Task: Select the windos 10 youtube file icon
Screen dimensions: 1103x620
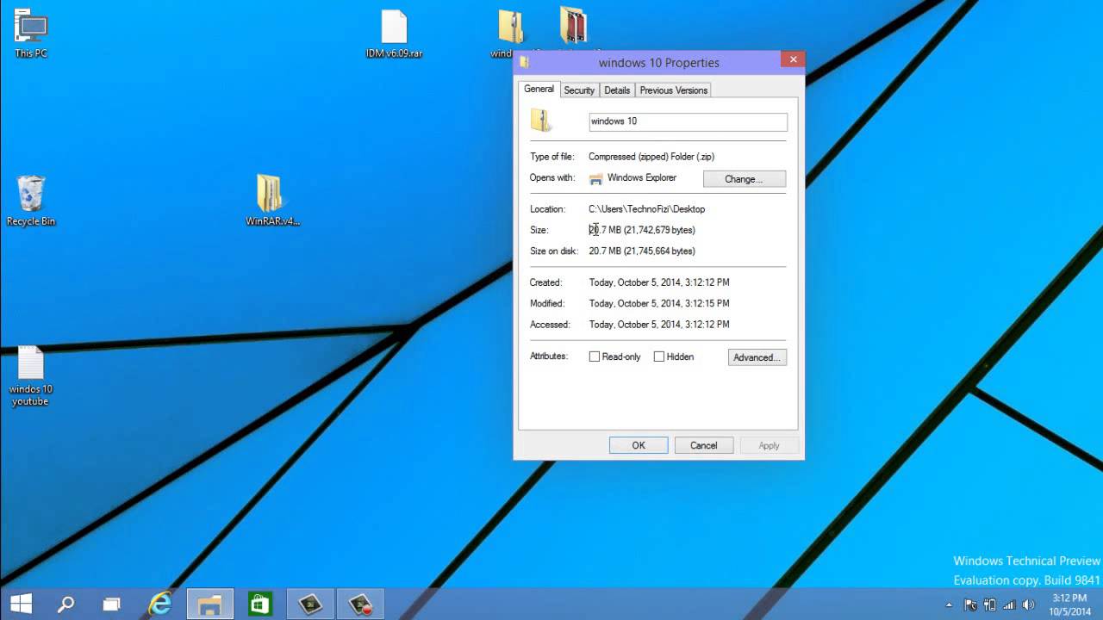Action: [x=30, y=376]
